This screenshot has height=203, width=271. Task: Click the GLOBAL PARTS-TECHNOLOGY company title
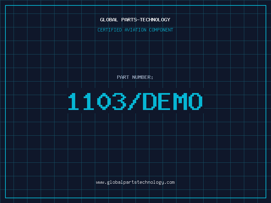point(135,20)
